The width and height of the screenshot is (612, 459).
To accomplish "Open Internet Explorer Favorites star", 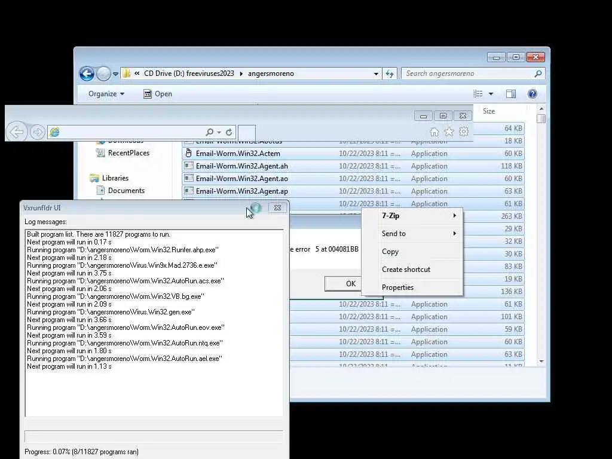I will [449, 132].
